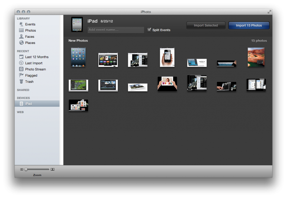
Task: Select the child on iPad FaceTime thumbnail
Action: pyautogui.click(x=167, y=84)
